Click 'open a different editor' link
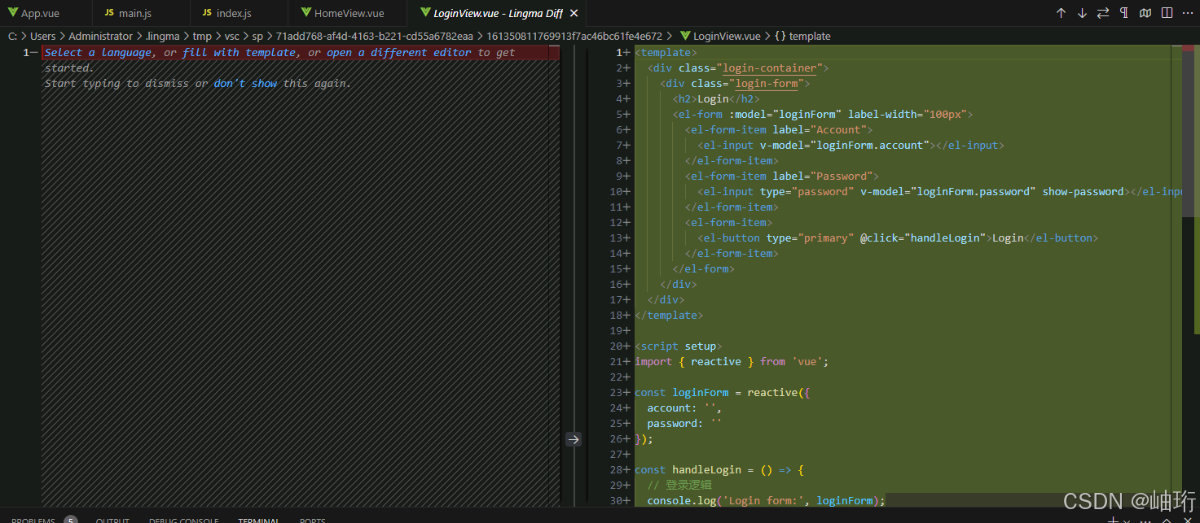Viewport: 1200px width, 523px height. (399, 52)
